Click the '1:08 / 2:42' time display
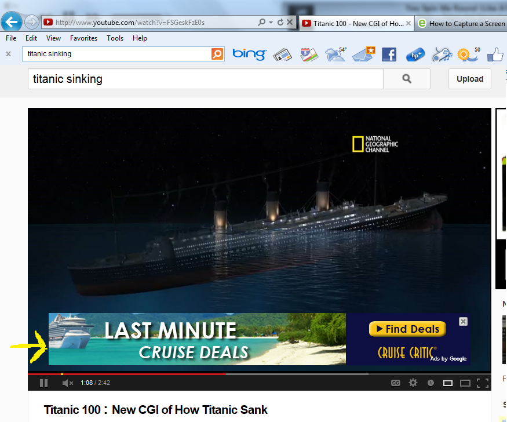The height and width of the screenshot is (422, 507). [95, 383]
